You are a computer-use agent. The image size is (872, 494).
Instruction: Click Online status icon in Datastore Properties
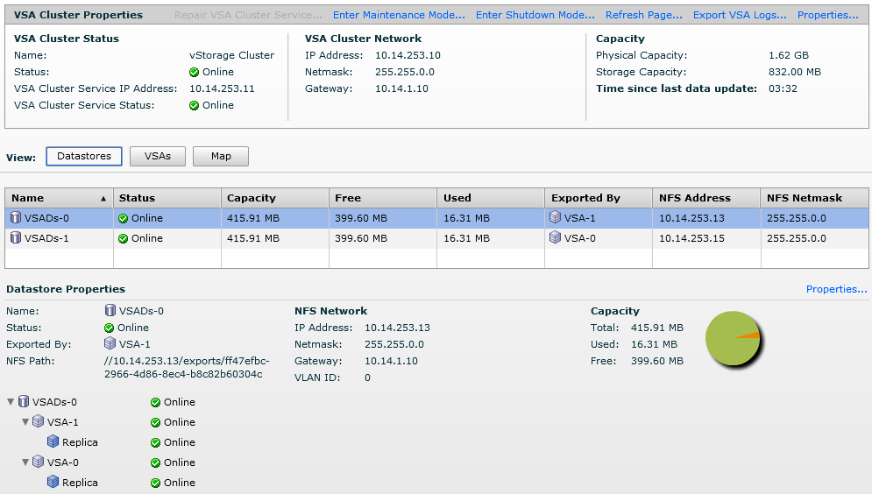click(x=109, y=328)
